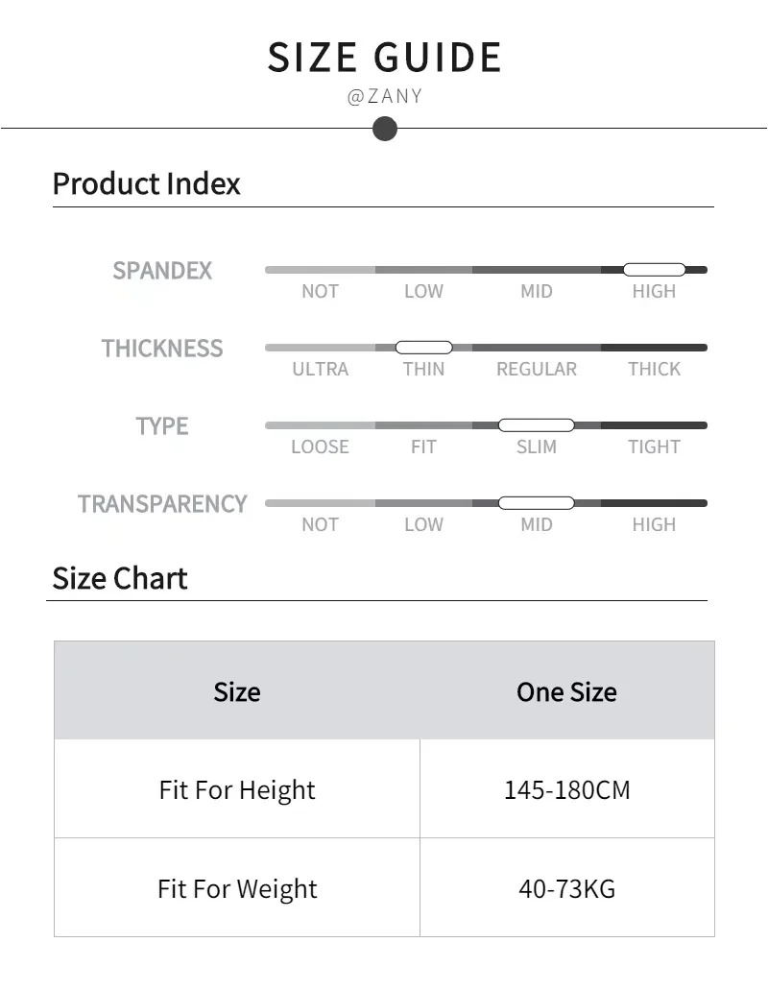Select the Fit For Height row label
Viewport: 768px width, 991px height.
point(237,789)
